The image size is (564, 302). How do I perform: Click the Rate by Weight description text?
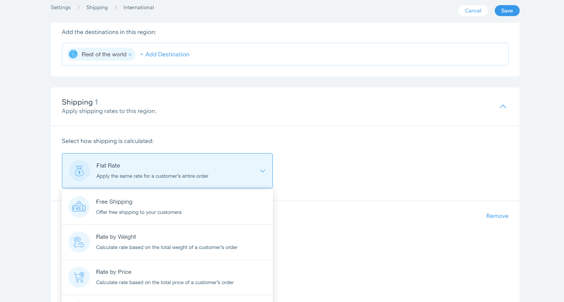(x=167, y=247)
